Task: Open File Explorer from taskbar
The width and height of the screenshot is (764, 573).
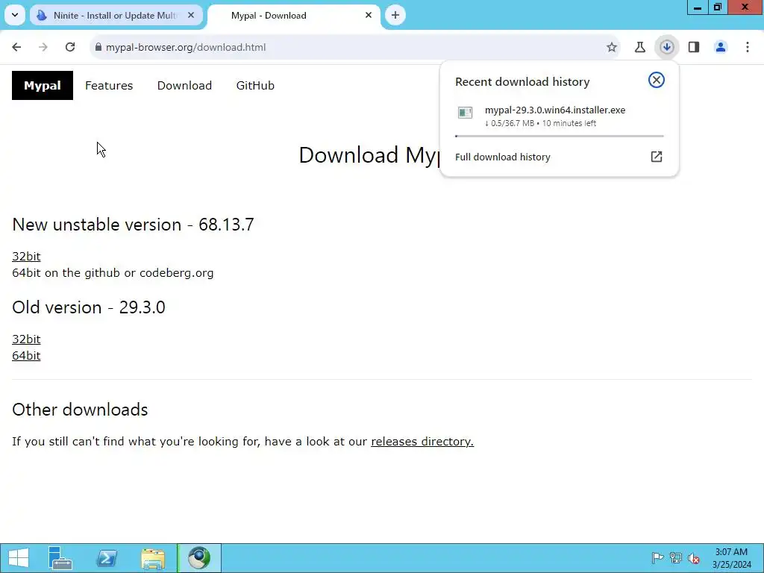Action: pyautogui.click(x=153, y=558)
